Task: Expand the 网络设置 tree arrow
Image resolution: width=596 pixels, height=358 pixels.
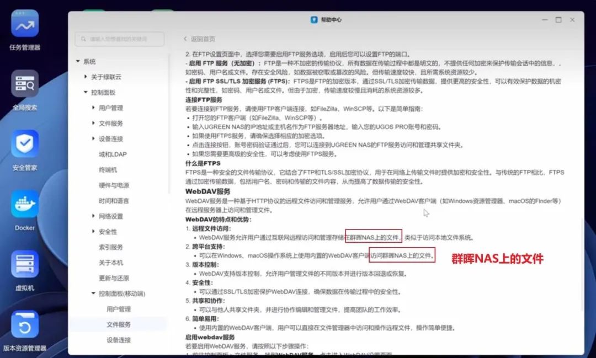Action: coord(93,216)
